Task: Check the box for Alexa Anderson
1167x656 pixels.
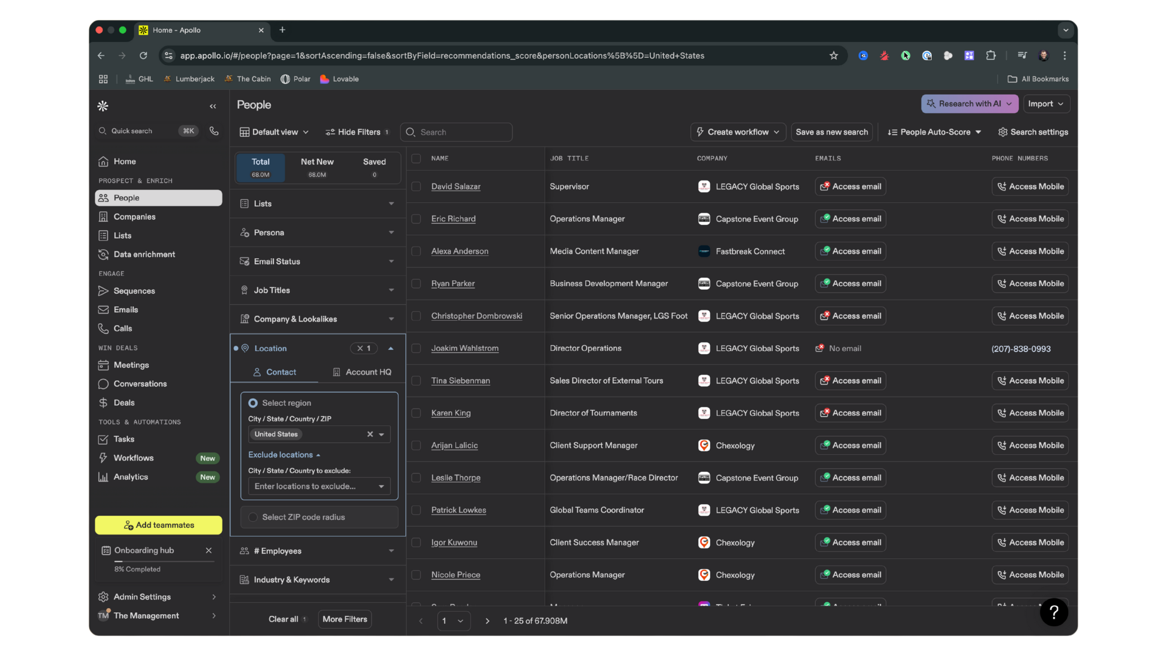Action: click(x=416, y=251)
